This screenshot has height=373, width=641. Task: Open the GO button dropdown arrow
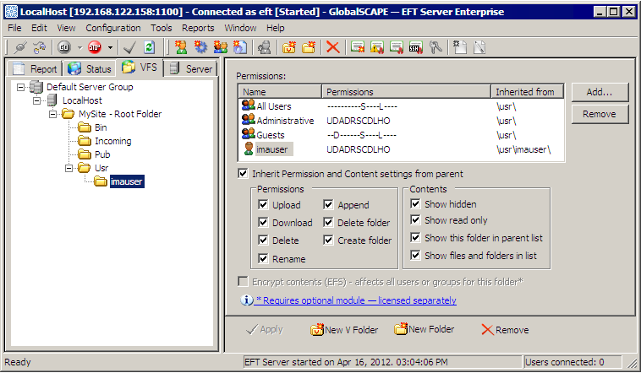pyautogui.click(x=79, y=48)
